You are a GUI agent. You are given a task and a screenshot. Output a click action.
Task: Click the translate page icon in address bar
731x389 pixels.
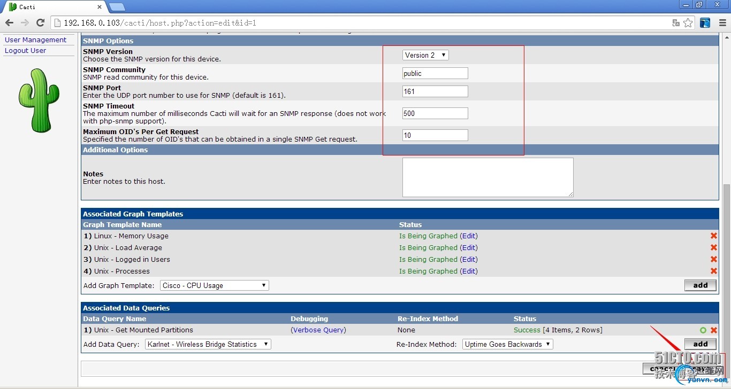[x=676, y=22]
